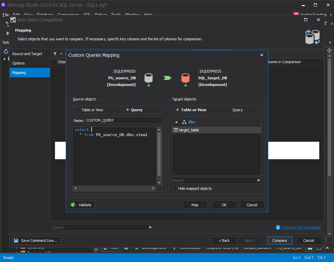Click the mapping page Search field
The width and height of the screenshot is (334, 262).
[100, 227]
